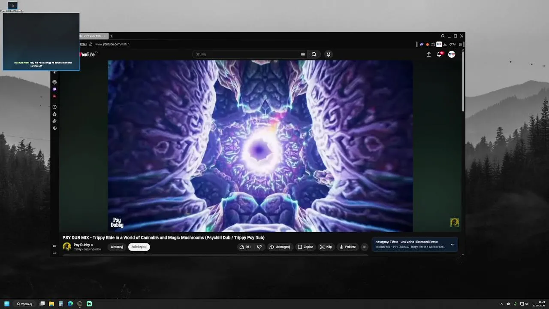
Task: Download the video with Pobierz button
Action: (347, 247)
